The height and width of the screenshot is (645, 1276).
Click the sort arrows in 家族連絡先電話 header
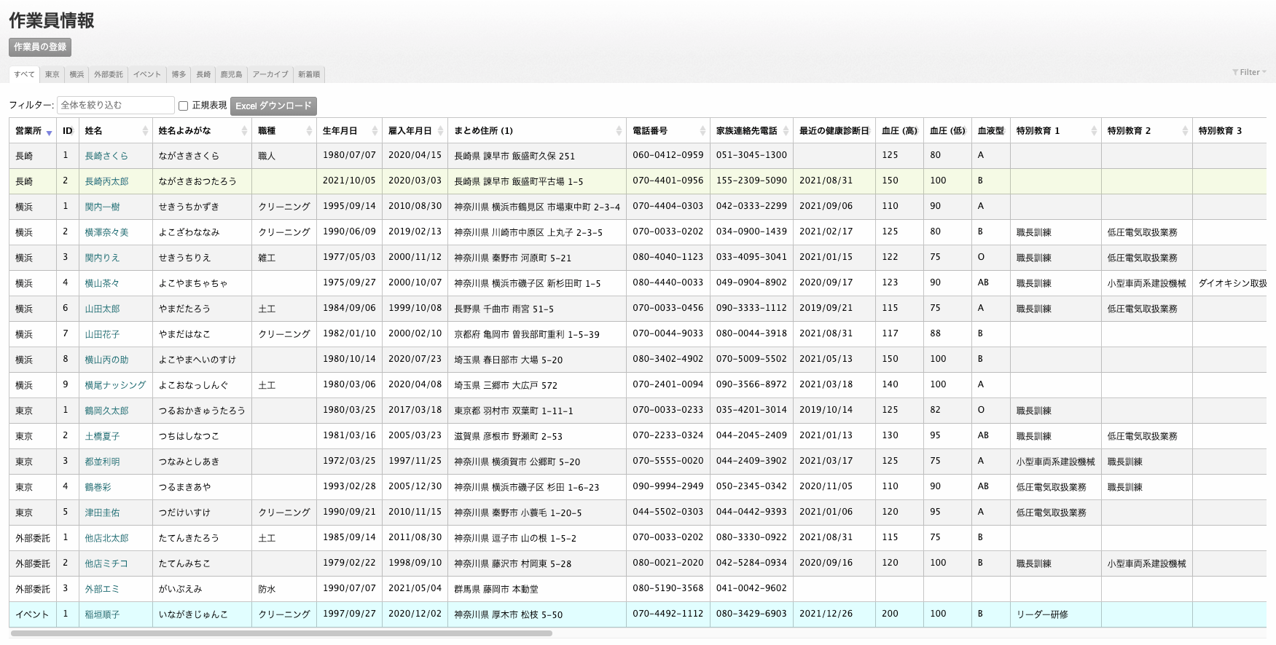(x=786, y=131)
